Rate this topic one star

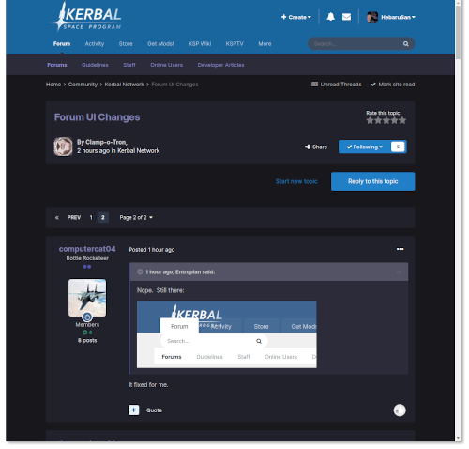click(x=370, y=120)
